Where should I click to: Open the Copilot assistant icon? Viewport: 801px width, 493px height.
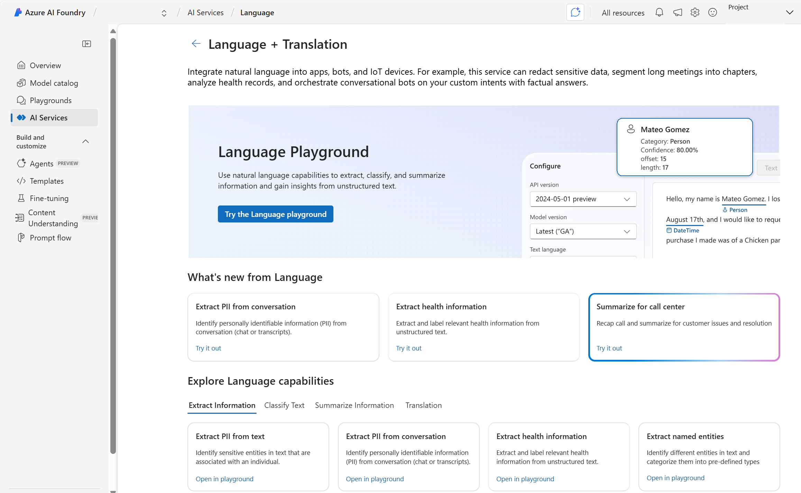[x=575, y=12]
